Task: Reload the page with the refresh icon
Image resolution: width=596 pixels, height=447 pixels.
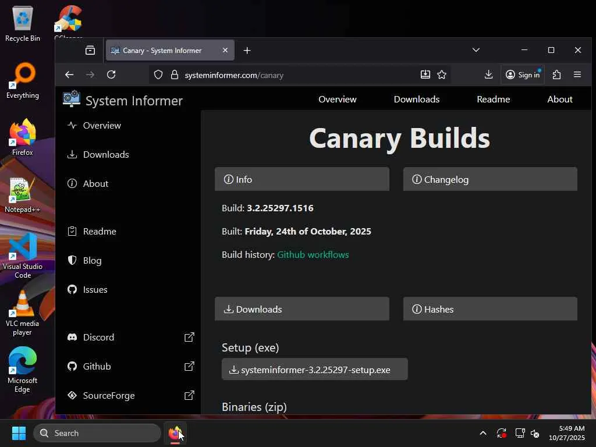Action: [x=111, y=75]
